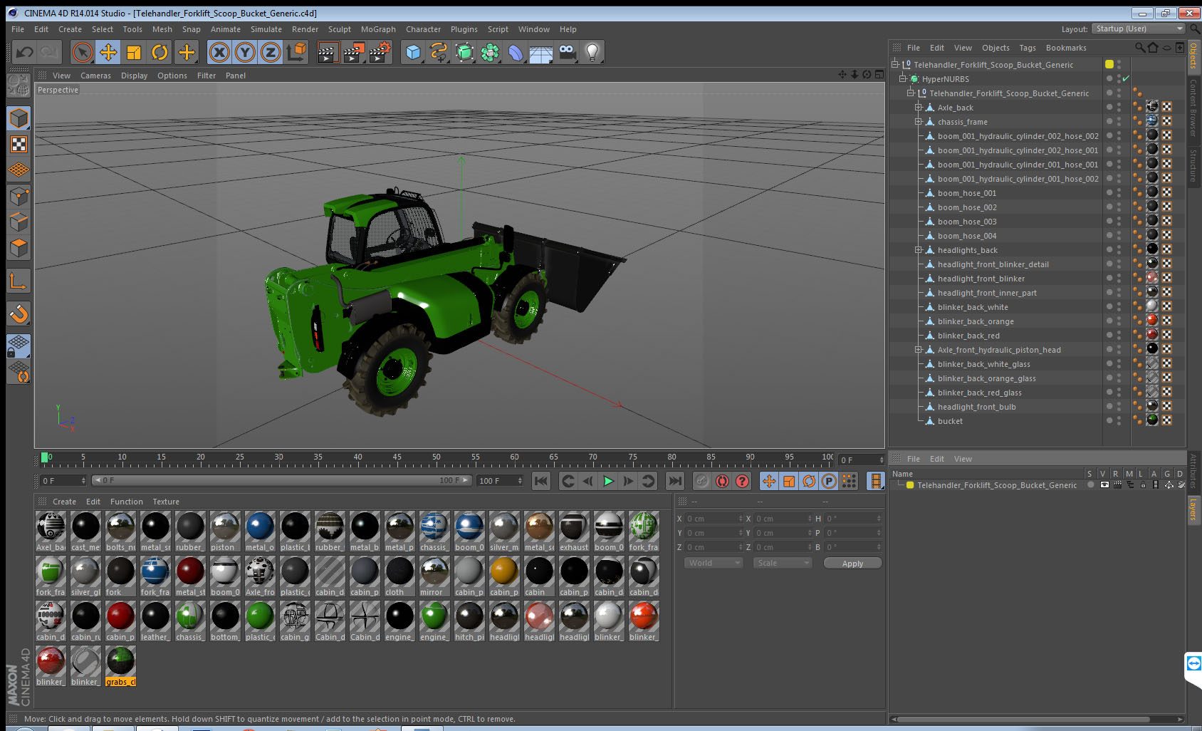This screenshot has width=1202, height=731.
Task: Enable Polygons mode in left palette
Action: tap(19, 248)
